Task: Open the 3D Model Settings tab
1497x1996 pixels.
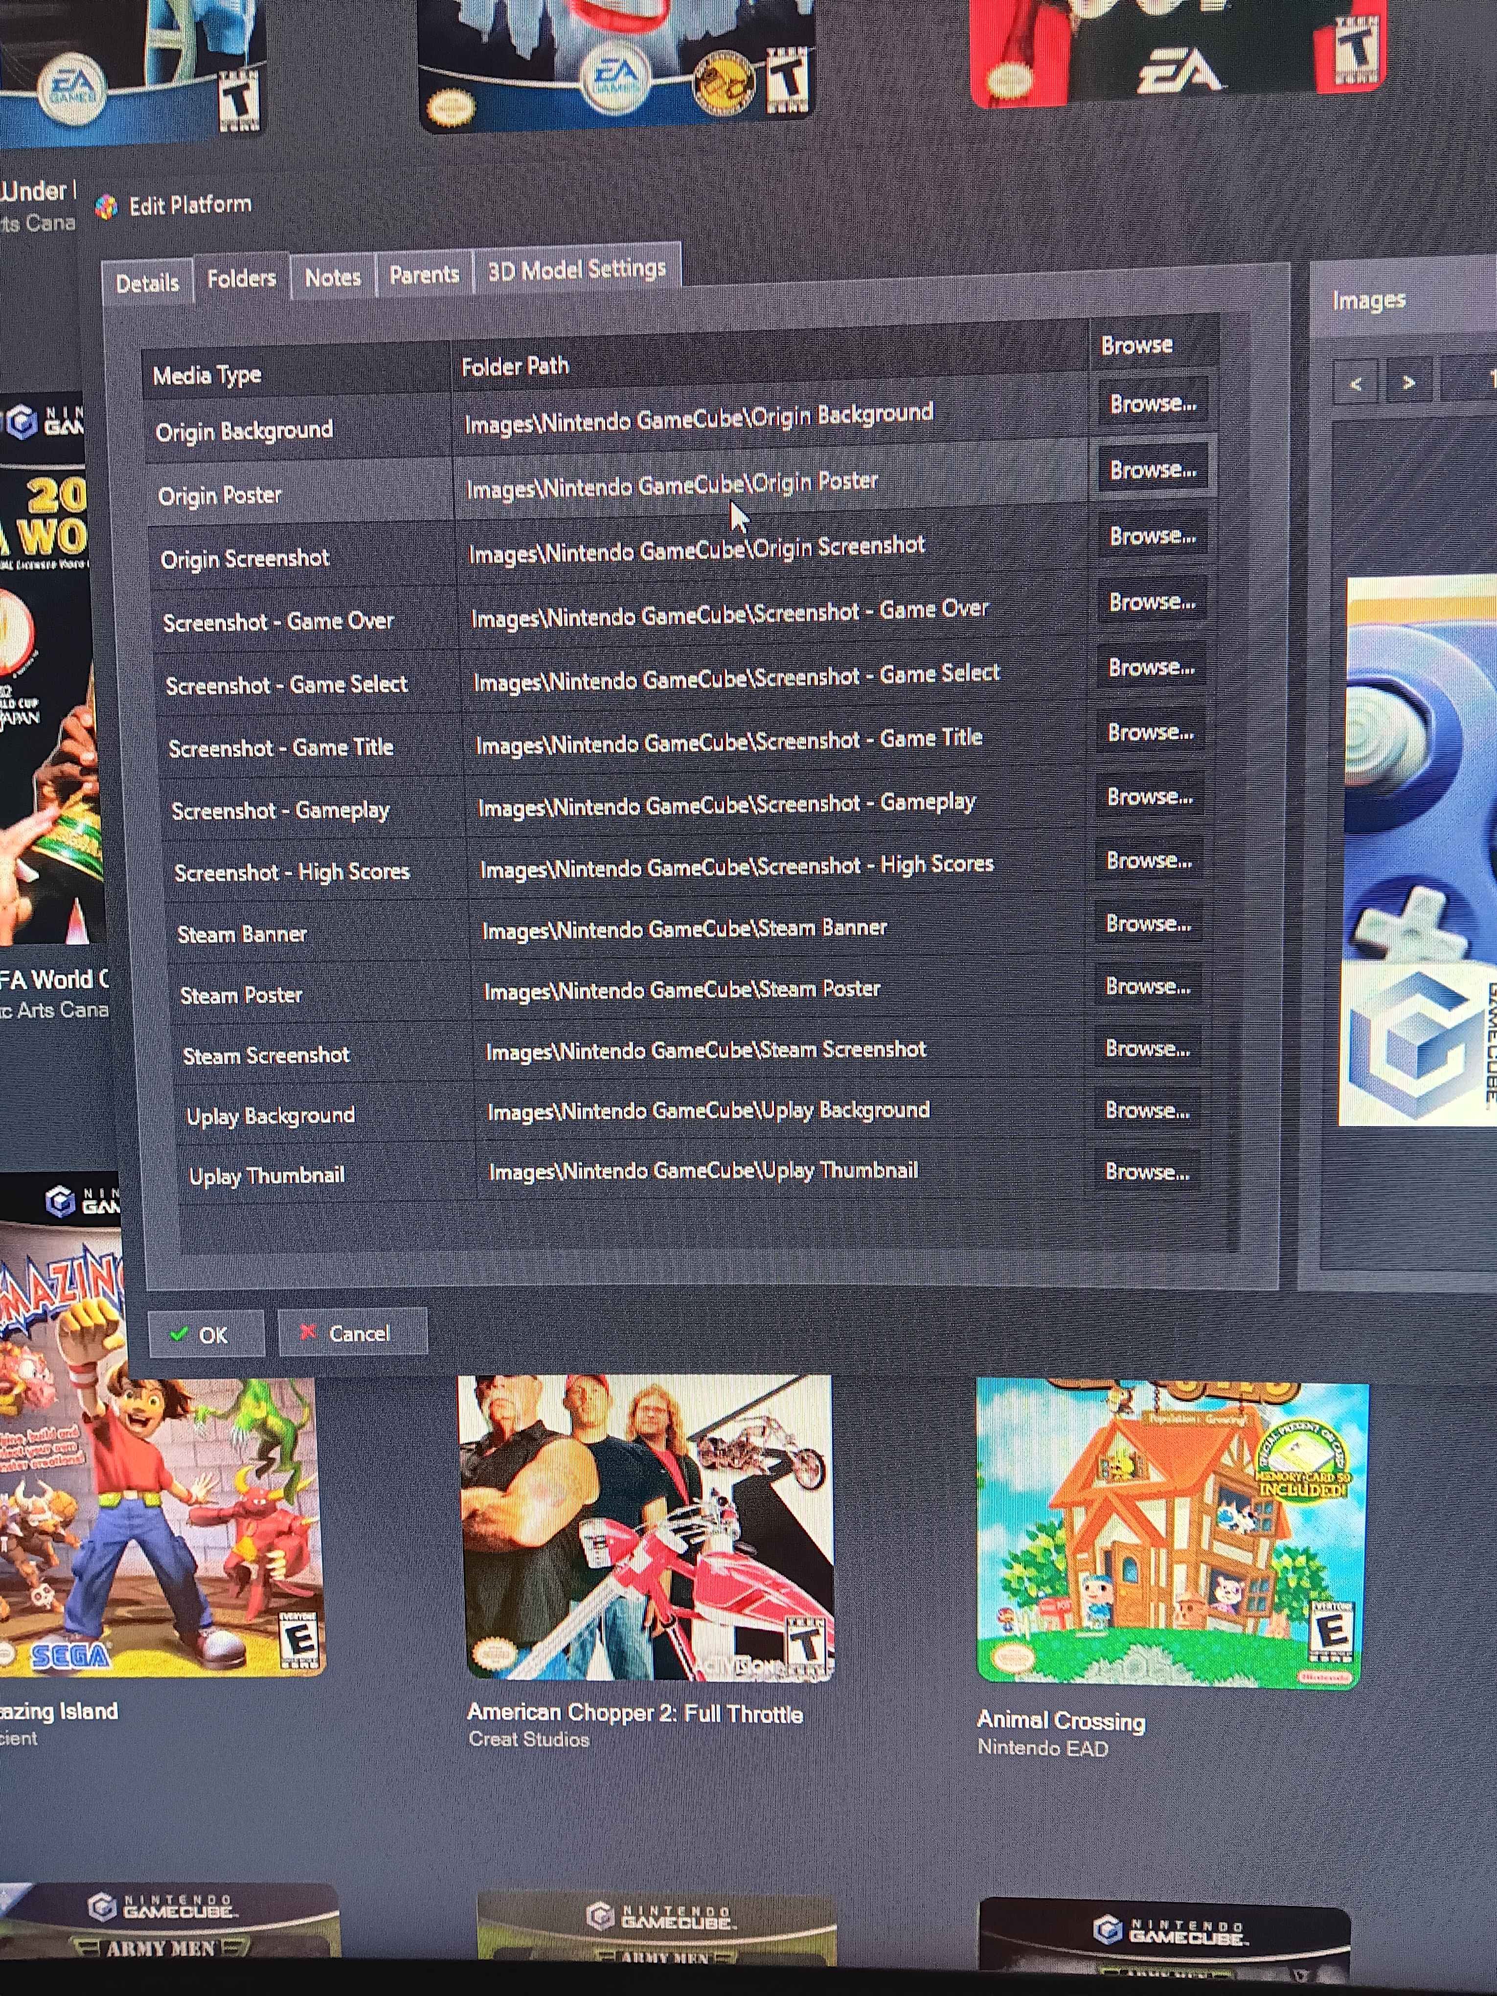Action: pos(577,269)
